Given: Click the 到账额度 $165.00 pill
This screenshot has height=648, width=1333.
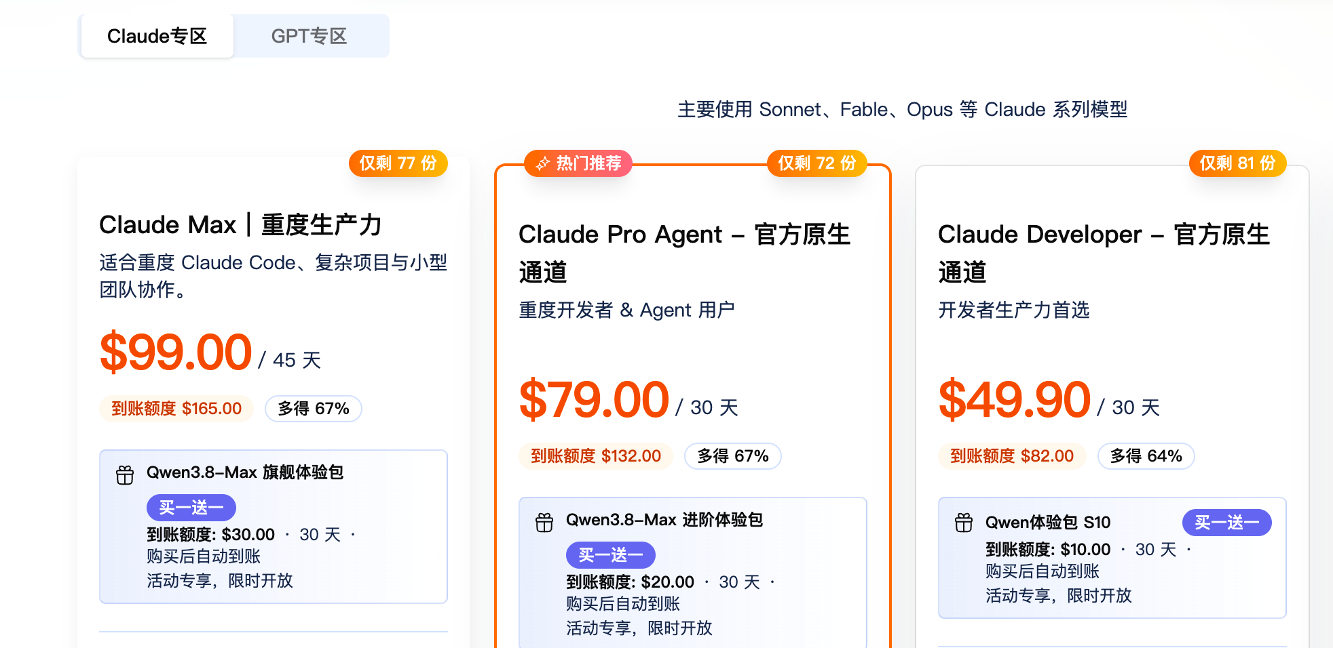Looking at the screenshot, I should coord(176,409).
